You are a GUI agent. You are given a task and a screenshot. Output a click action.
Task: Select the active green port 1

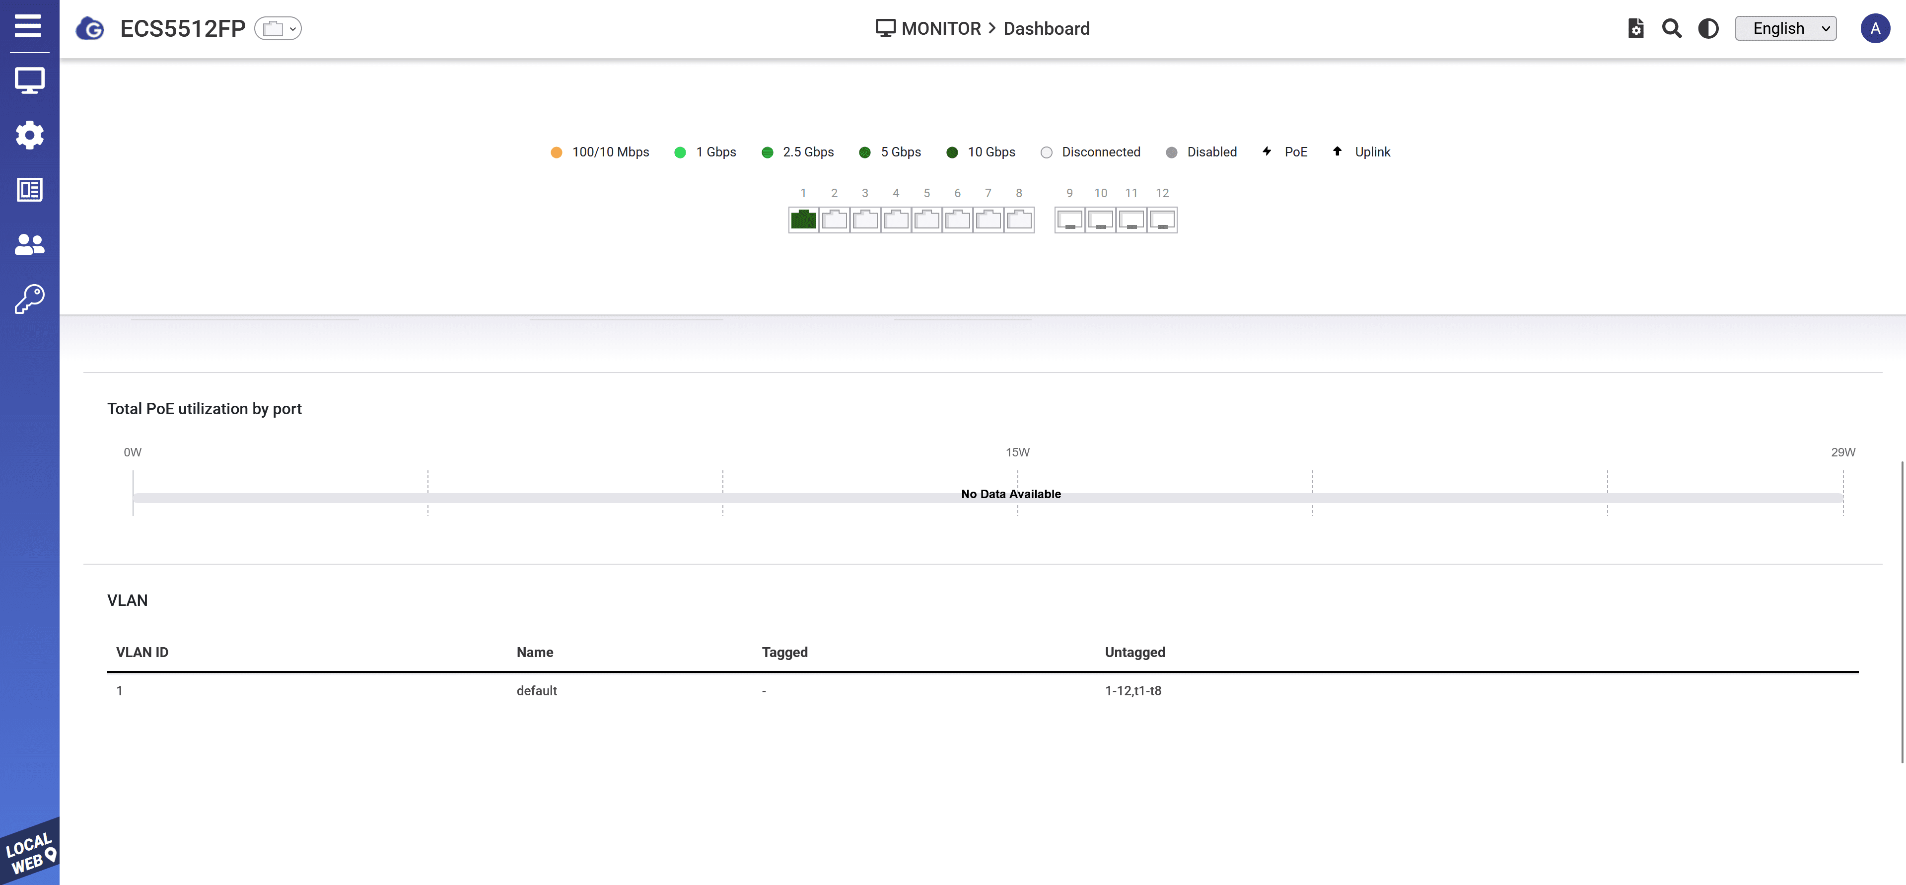click(803, 220)
